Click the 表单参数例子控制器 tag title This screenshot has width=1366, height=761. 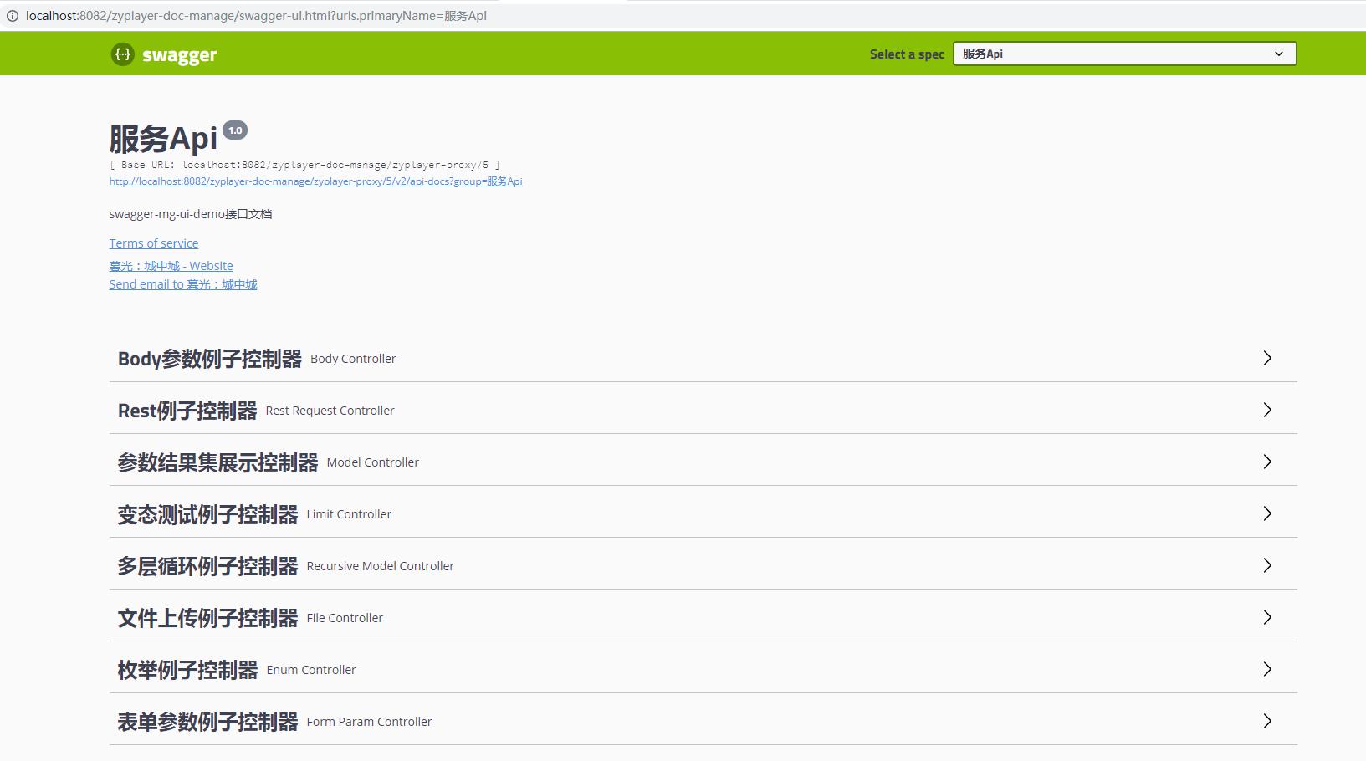coord(208,722)
